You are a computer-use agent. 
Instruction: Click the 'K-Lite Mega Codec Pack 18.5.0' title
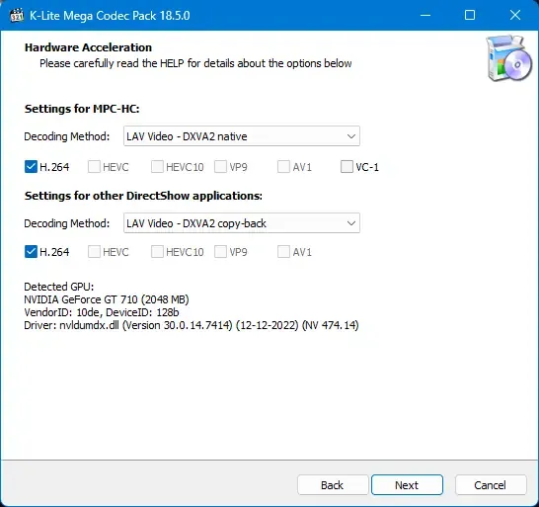click(x=110, y=16)
